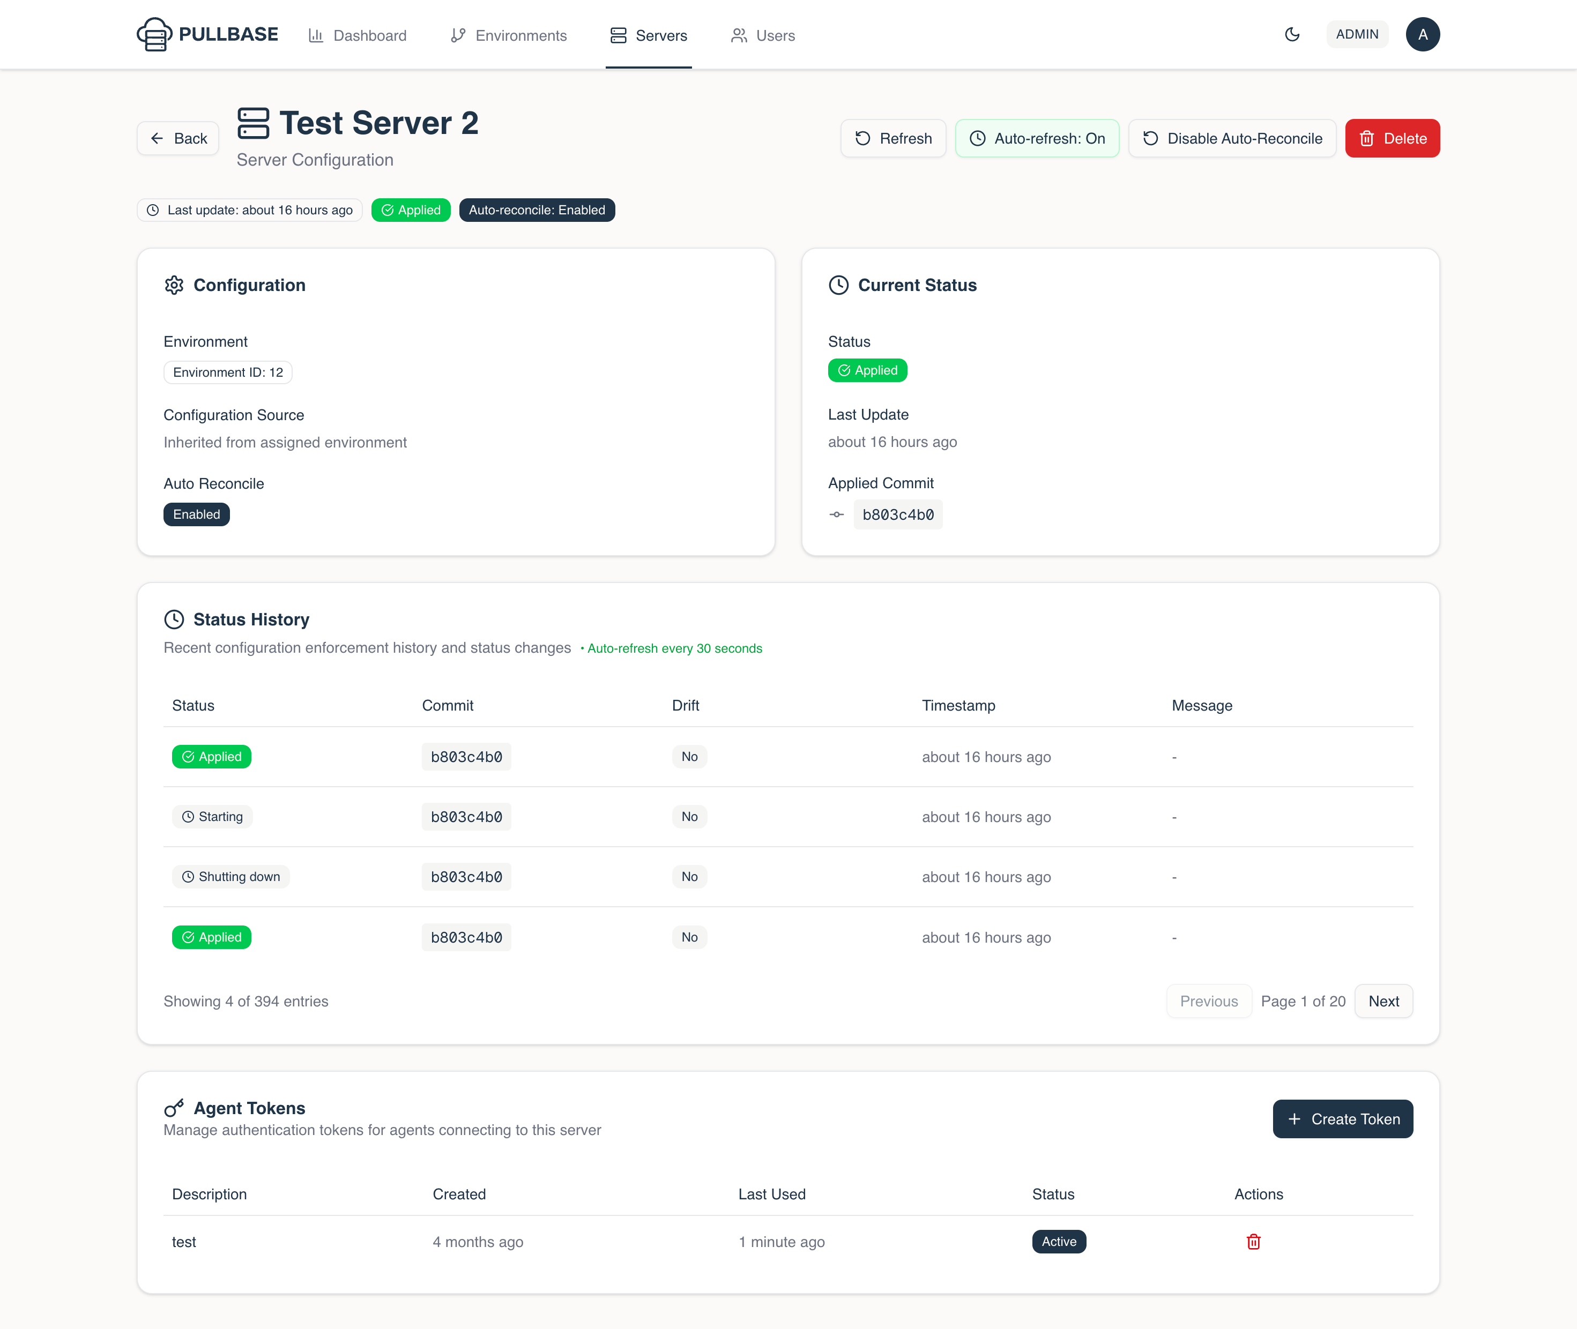Screen dimensions: 1577x1329
Task: Click the key icon in Agent Tokens header
Action: click(x=174, y=1108)
